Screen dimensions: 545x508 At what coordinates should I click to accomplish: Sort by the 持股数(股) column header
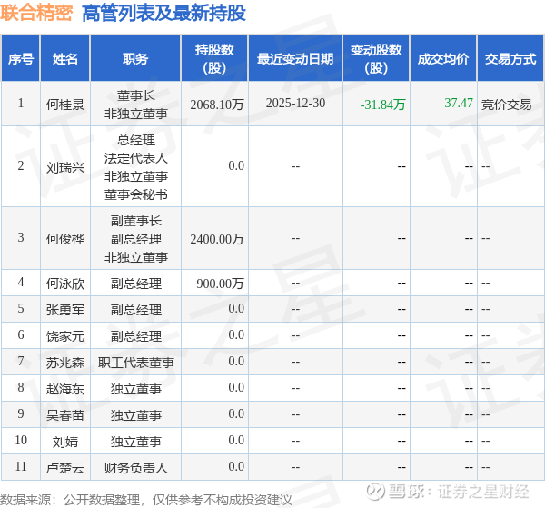214,59
